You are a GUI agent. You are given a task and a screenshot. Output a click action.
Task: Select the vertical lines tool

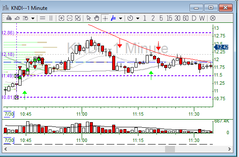point(51,18)
